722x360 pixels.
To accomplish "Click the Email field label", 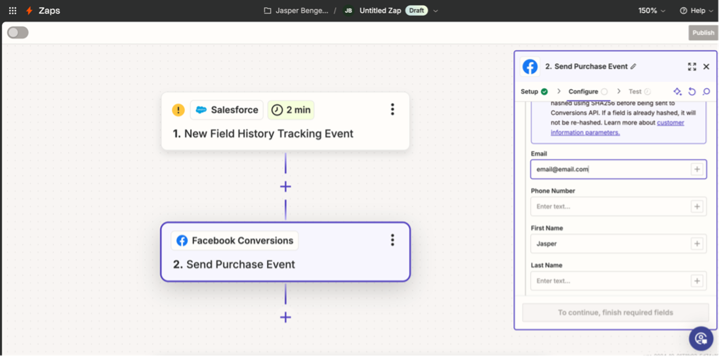I will (x=539, y=153).
